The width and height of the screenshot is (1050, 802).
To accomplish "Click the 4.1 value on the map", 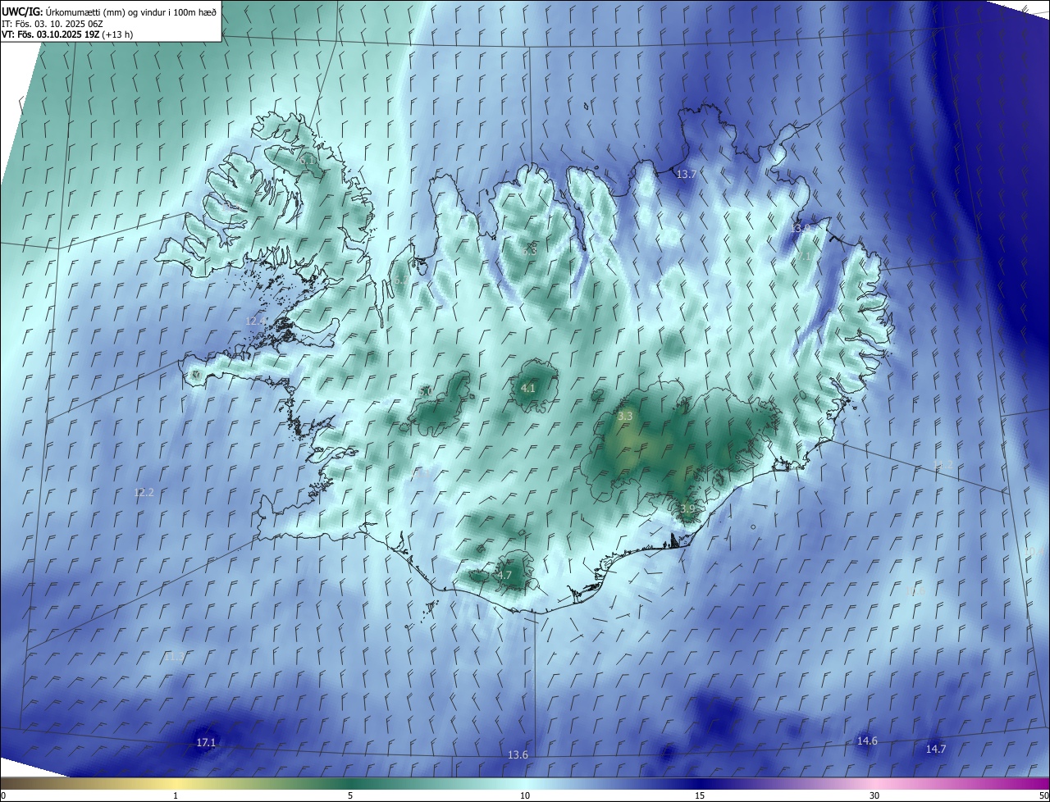I will (528, 389).
